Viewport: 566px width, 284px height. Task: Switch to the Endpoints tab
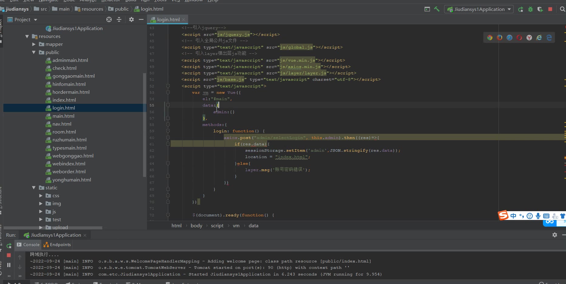(x=57, y=245)
